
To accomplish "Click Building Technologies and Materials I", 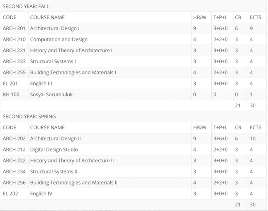I will pyautogui.click(x=73, y=73).
